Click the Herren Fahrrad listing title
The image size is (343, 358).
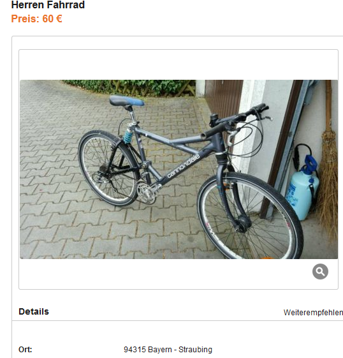(48, 4)
